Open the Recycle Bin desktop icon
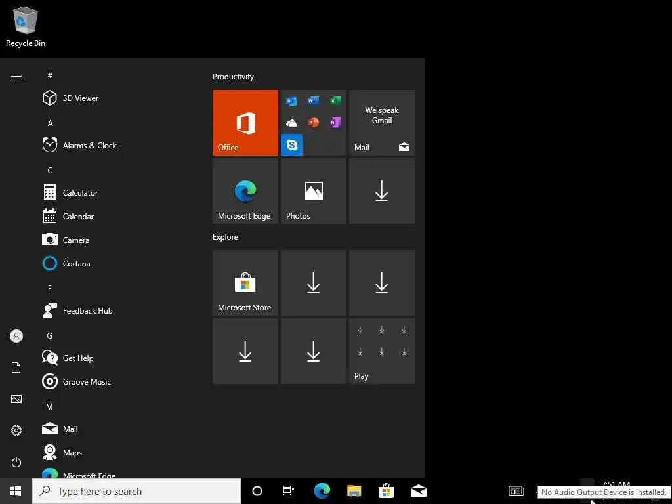 pos(26,27)
